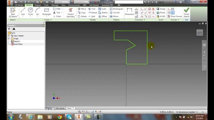Apply the fix lock constraint icon

point(153,9)
